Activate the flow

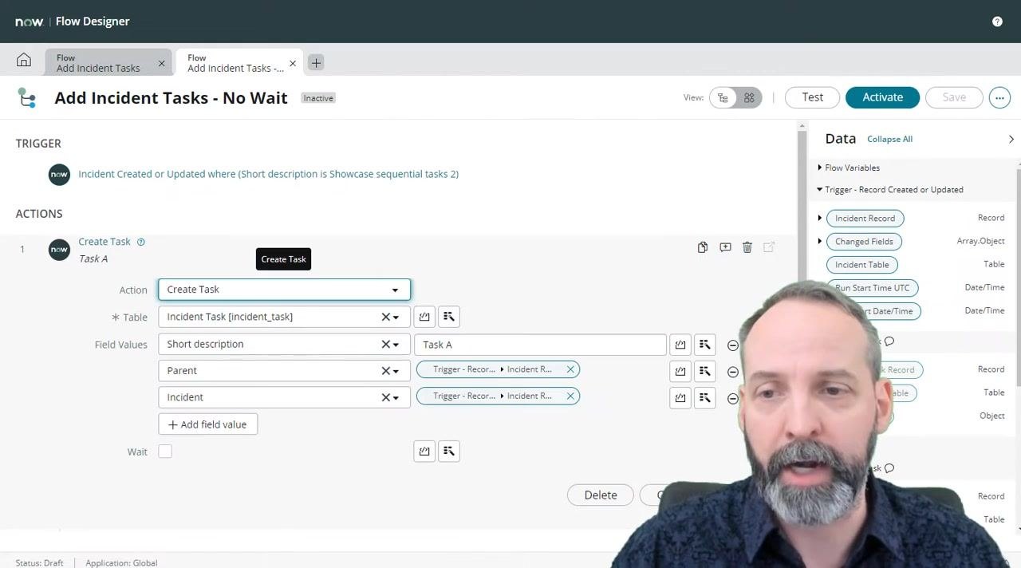point(882,97)
